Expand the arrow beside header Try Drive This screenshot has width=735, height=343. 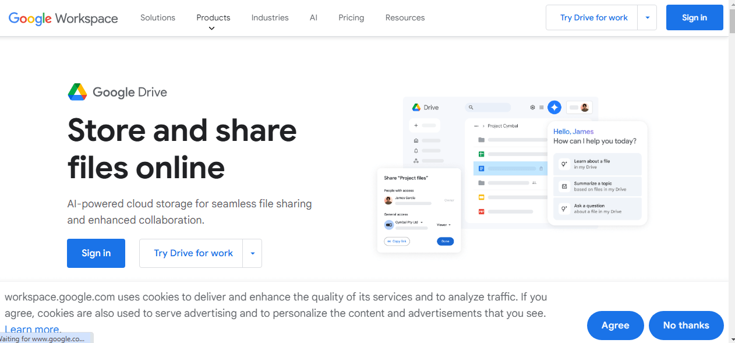pyautogui.click(x=647, y=17)
